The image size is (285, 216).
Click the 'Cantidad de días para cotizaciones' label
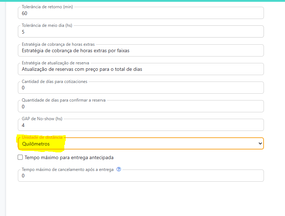54,82
